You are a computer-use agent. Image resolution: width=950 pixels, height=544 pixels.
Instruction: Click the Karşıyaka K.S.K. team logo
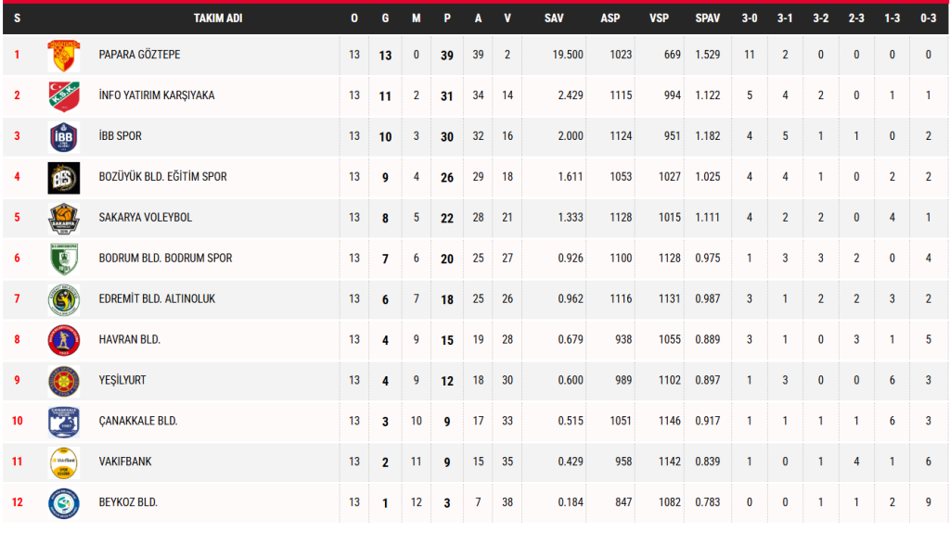64,95
